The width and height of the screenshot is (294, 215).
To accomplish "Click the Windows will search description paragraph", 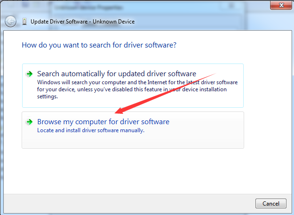I will pyautogui.click(x=136, y=89).
